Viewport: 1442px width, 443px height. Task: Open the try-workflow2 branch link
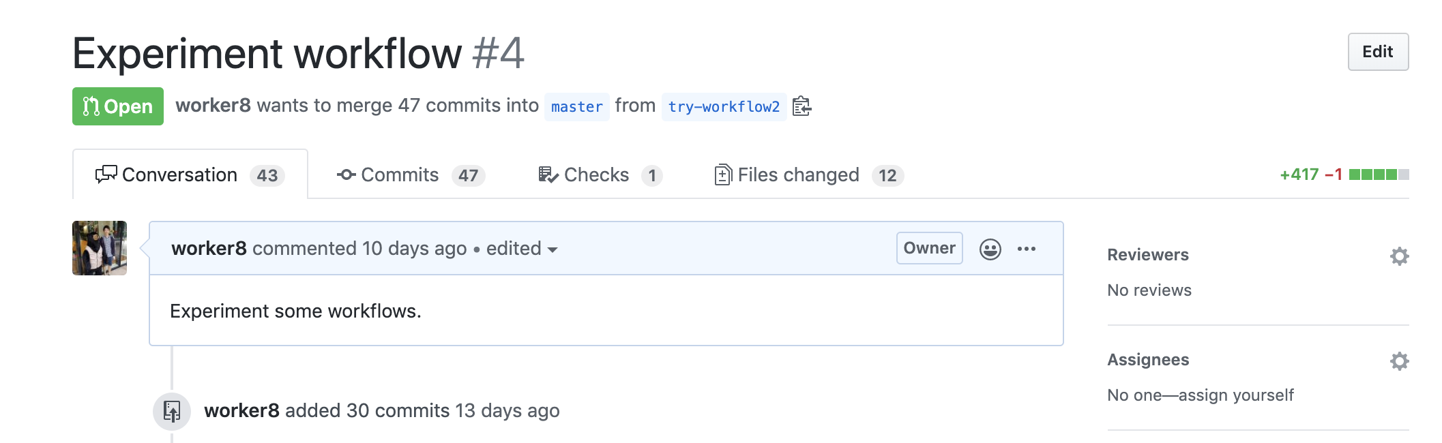pyautogui.click(x=723, y=107)
